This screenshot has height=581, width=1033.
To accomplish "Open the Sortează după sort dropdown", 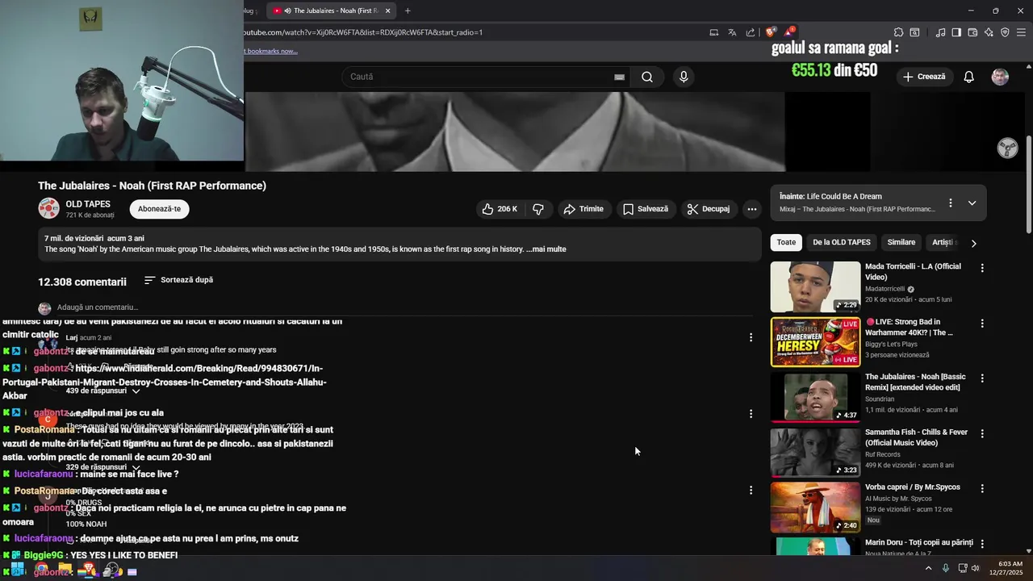I will [178, 280].
